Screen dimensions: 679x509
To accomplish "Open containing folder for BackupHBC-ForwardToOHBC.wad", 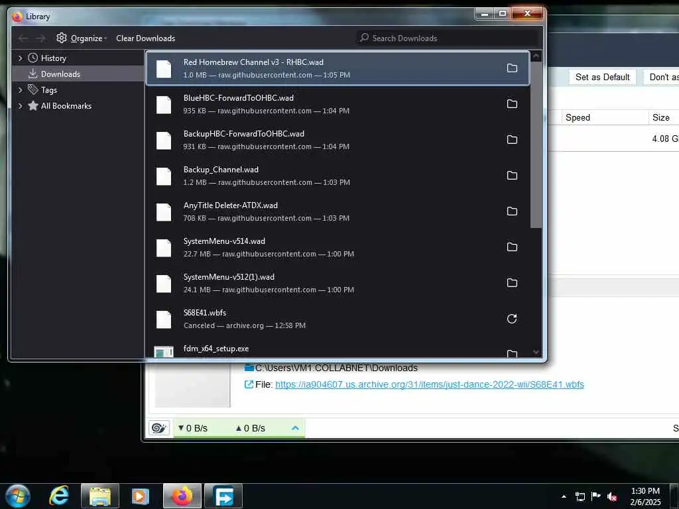I will tap(512, 139).
